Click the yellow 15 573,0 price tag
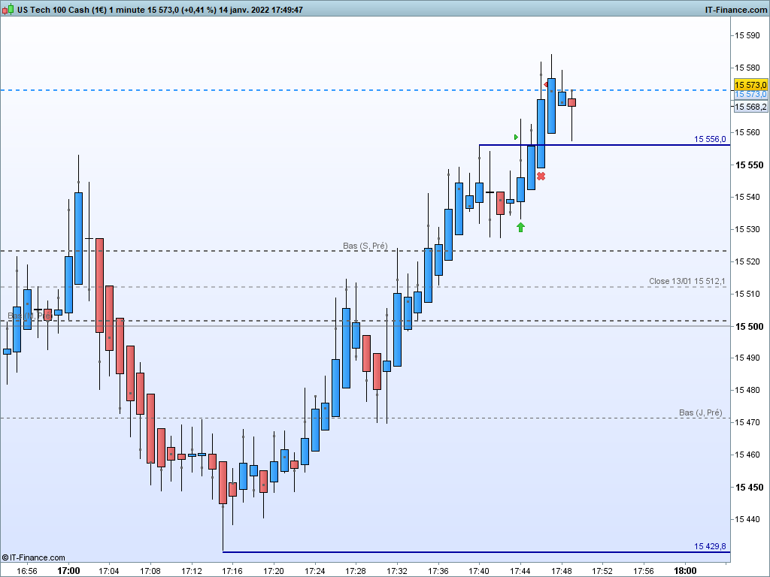 (750, 85)
